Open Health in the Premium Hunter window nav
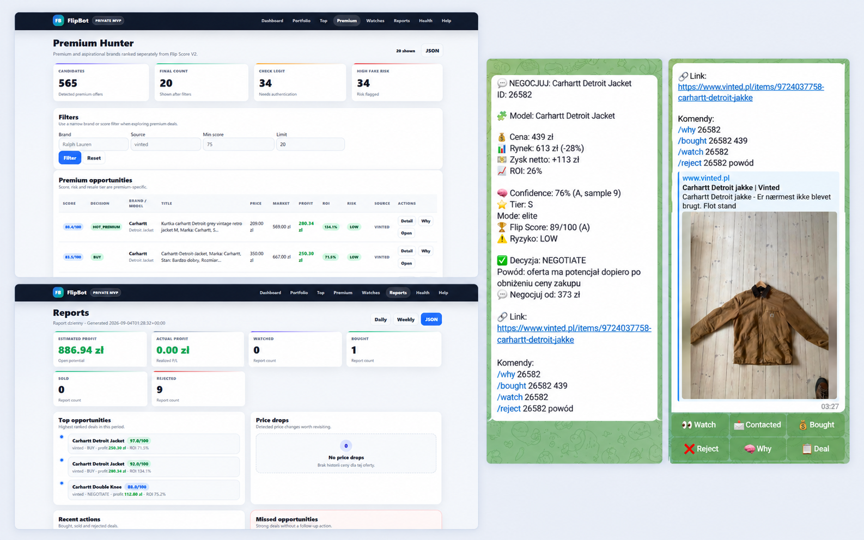 pos(425,21)
